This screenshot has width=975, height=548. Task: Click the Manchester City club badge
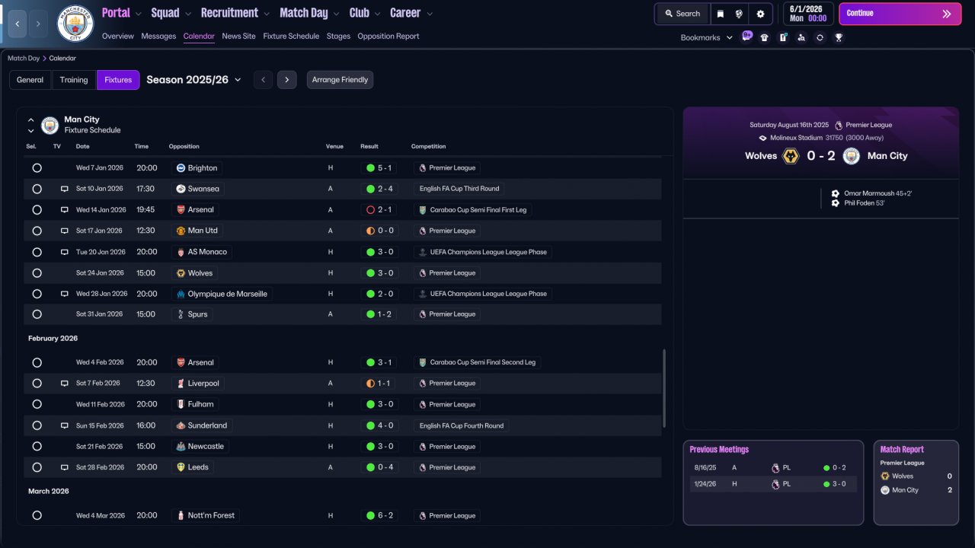click(75, 24)
